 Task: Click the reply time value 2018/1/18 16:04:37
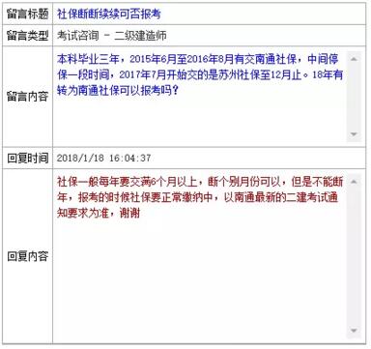click(104, 158)
